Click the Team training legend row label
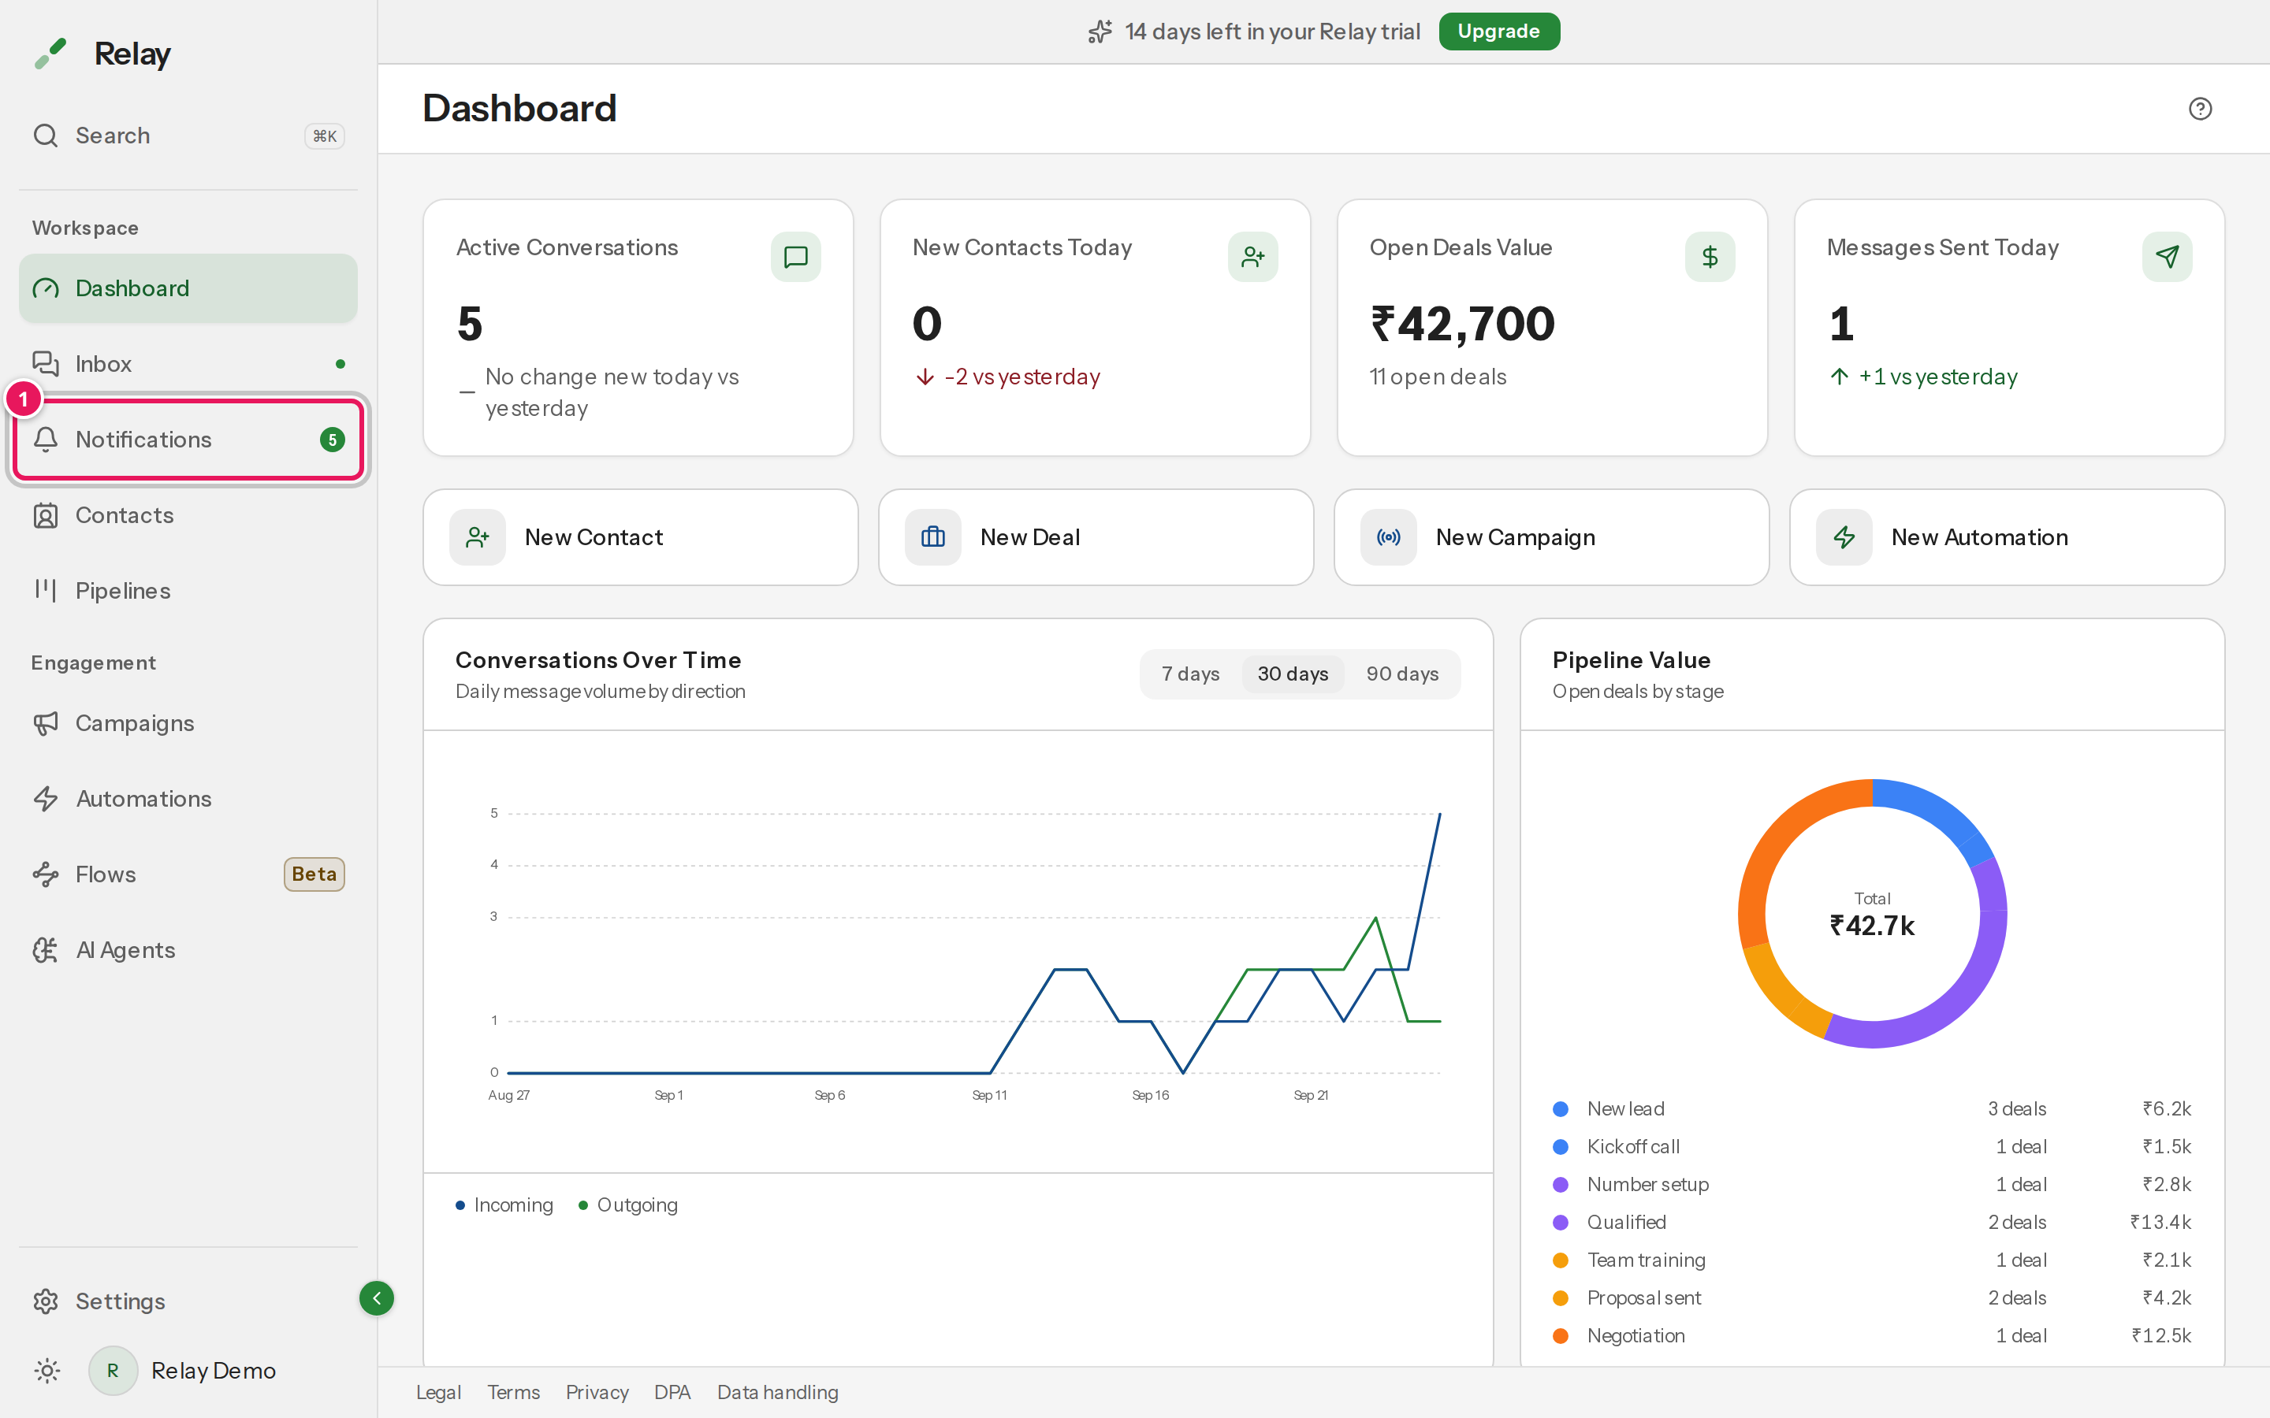 click(1647, 1260)
